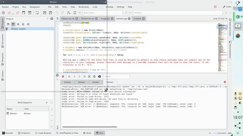Focus the Outline input field
The width and height of the screenshot is (243, 136).
[178, 13]
